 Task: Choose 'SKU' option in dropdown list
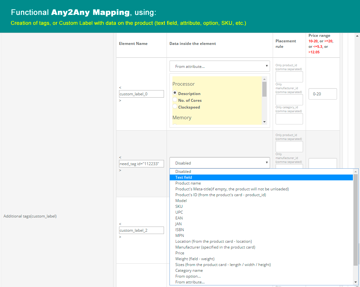pyautogui.click(x=261, y=207)
